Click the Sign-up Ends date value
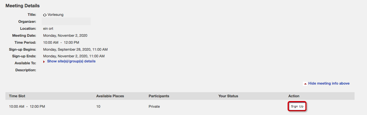The width and height of the screenshot is (367, 115). pos(74,56)
